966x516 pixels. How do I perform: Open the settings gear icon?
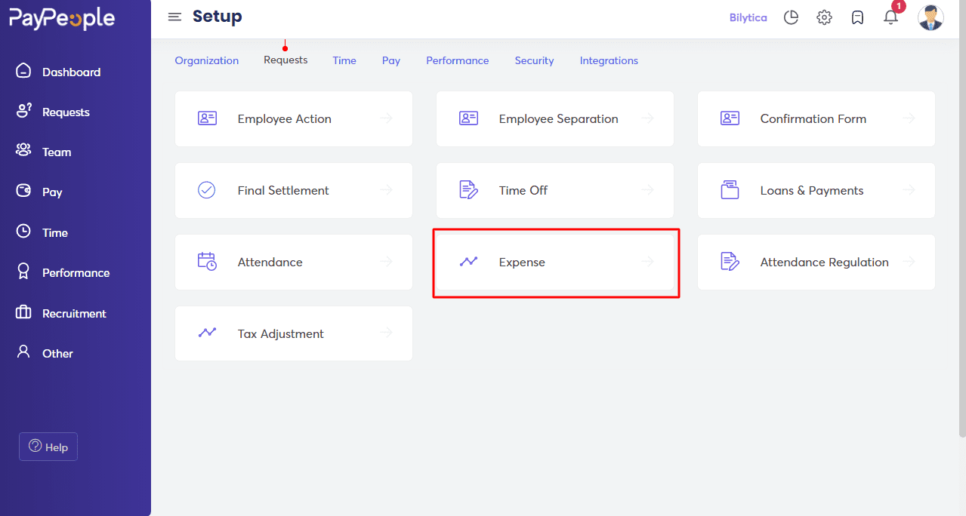click(x=824, y=17)
